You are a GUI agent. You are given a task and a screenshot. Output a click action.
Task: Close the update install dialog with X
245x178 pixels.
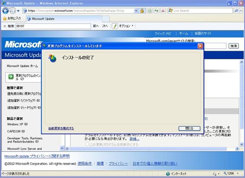tap(200, 46)
